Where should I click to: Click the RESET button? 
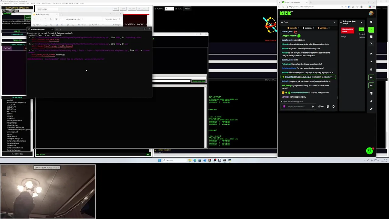coord(187,9)
